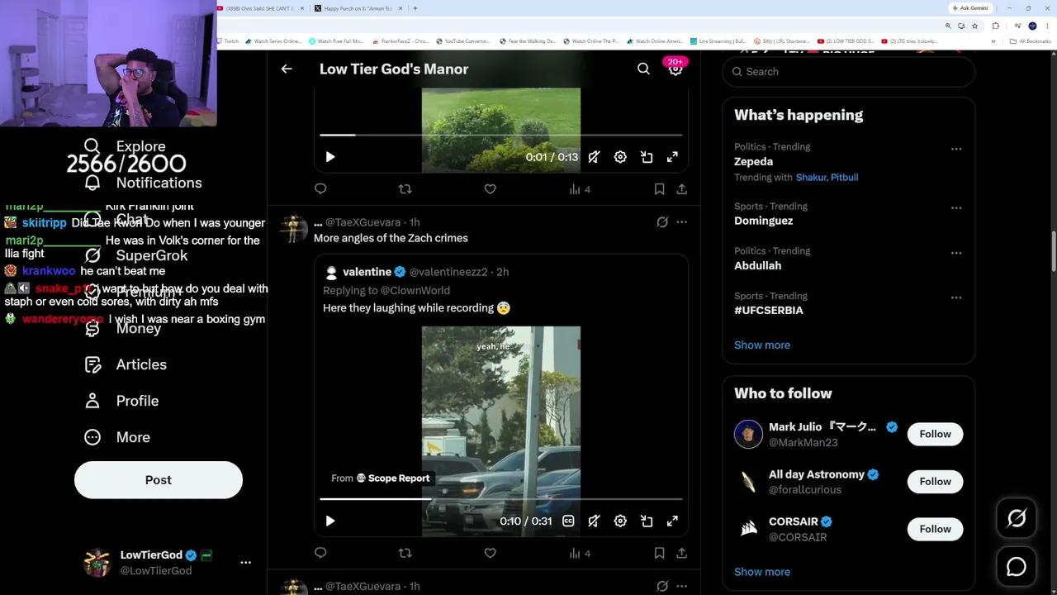This screenshot has height=595, width=1057.
Task: View analytics of the top 0:13 video post
Action: pyautogui.click(x=580, y=189)
